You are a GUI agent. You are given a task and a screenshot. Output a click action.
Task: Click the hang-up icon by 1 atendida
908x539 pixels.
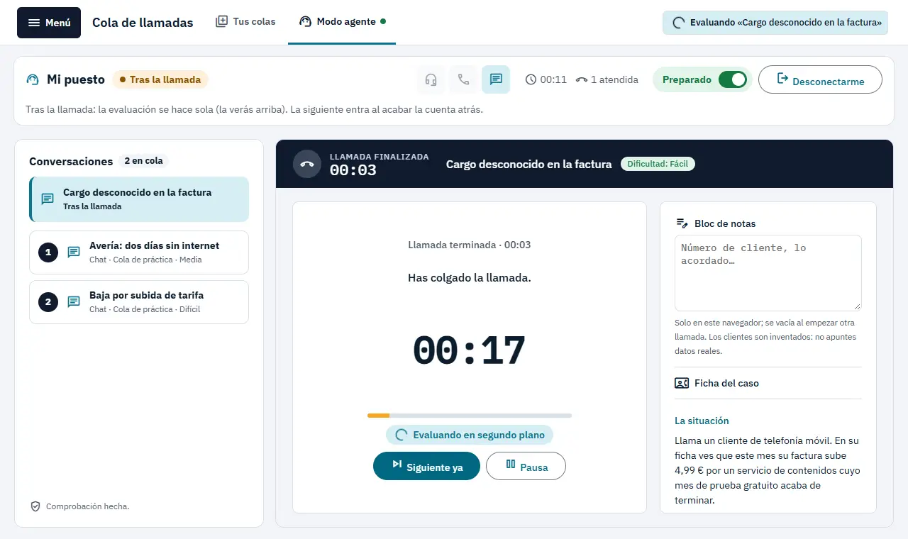click(582, 79)
